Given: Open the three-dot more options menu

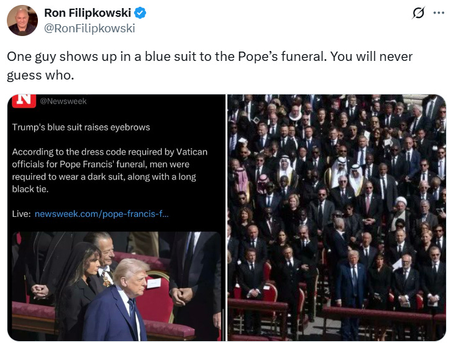Looking at the screenshot, I should (x=439, y=13).
